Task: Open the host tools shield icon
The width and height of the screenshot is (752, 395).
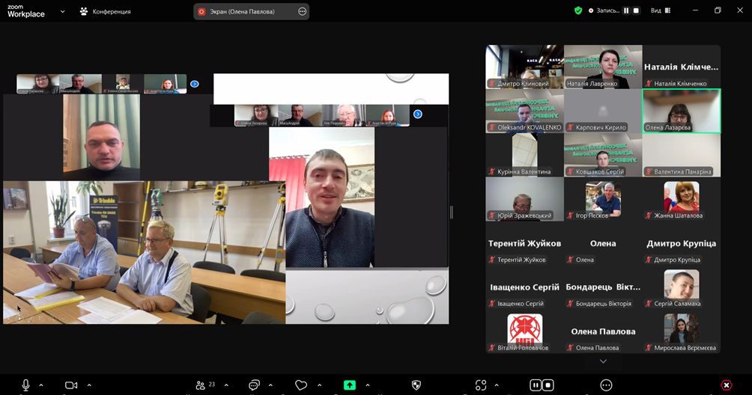Action: pos(416,385)
